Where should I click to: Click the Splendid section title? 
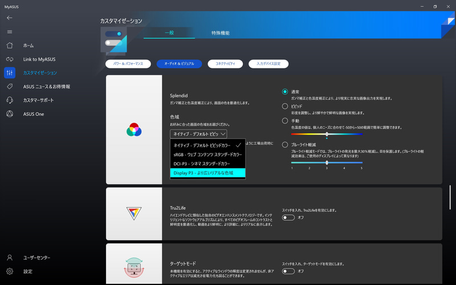coord(178,95)
